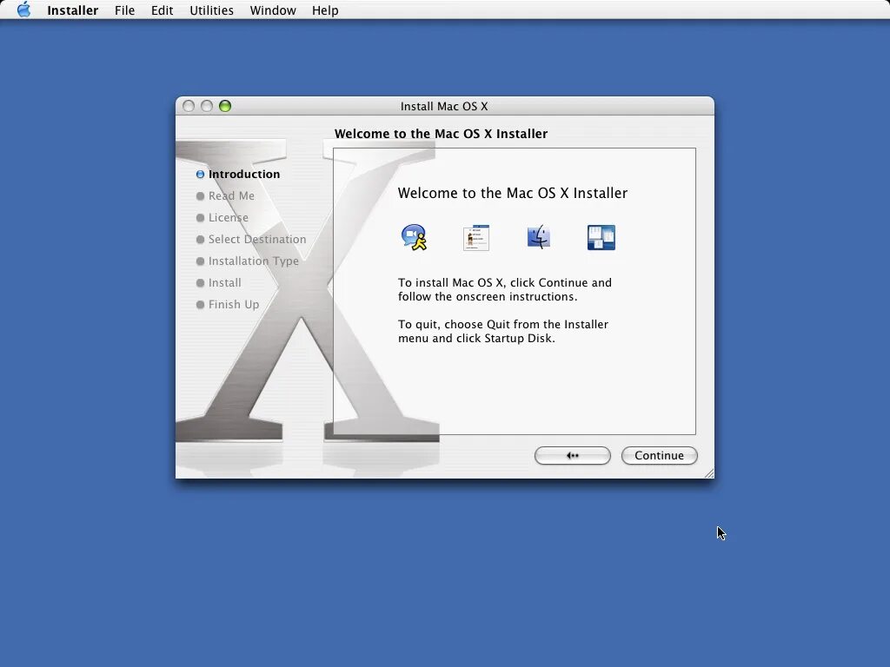Select the Introduction step in sidebar

244,174
